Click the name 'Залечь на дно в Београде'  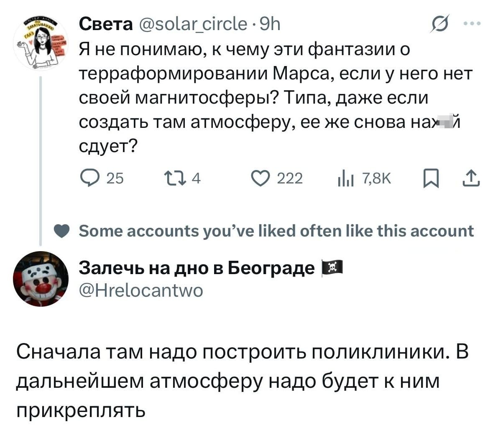(197, 268)
